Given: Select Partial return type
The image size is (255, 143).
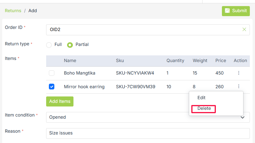Looking at the screenshot, I should click(x=70, y=45).
